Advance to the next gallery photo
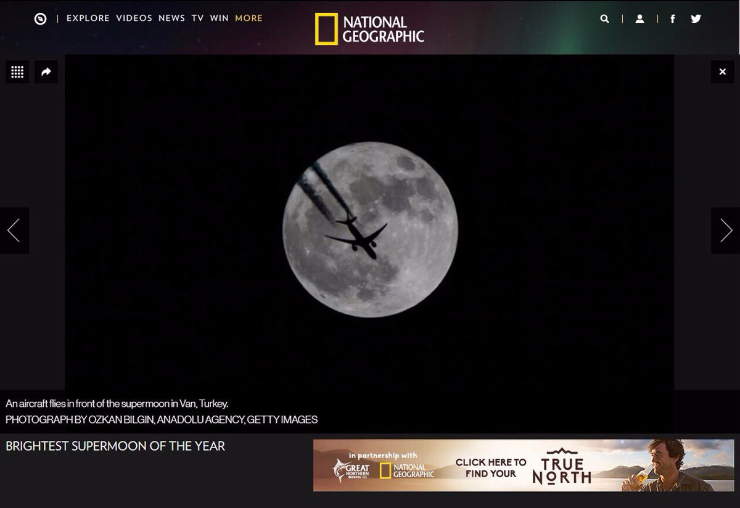This screenshot has width=740, height=508. click(x=726, y=231)
